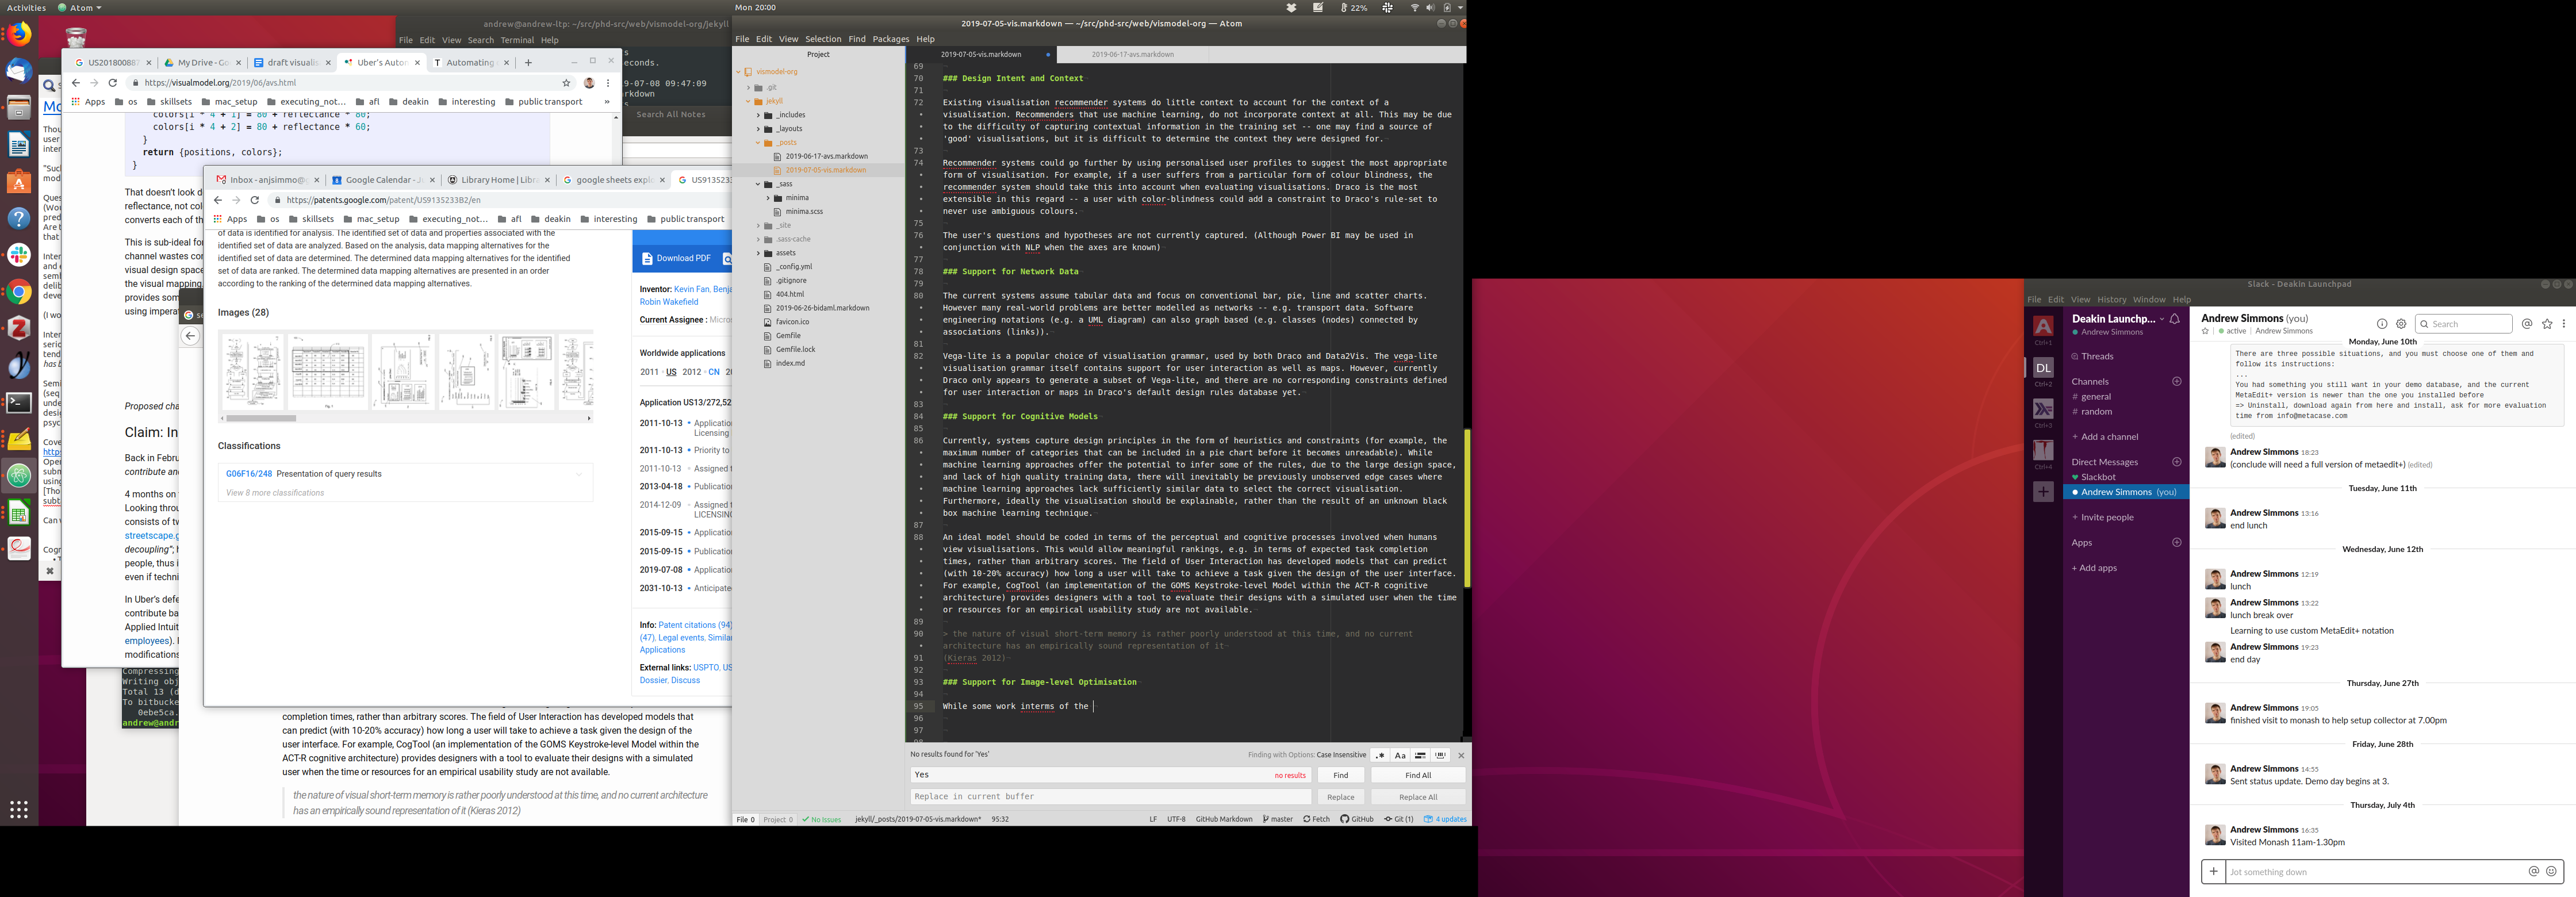Click Slack notification bell icon
This screenshot has width=2576, height=897.
click(x=2174, y=319)
